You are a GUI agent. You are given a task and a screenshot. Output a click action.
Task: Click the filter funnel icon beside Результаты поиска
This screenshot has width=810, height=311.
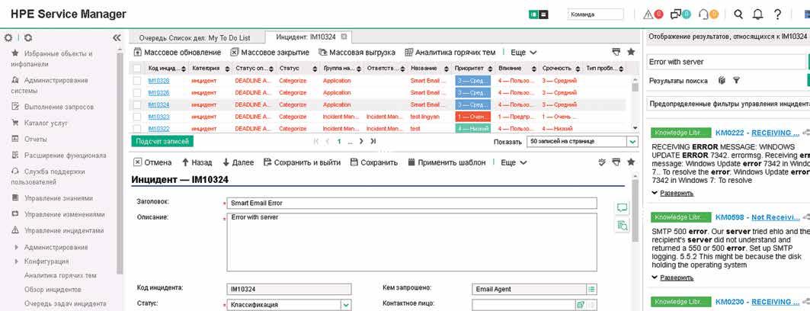click(736, 81)
